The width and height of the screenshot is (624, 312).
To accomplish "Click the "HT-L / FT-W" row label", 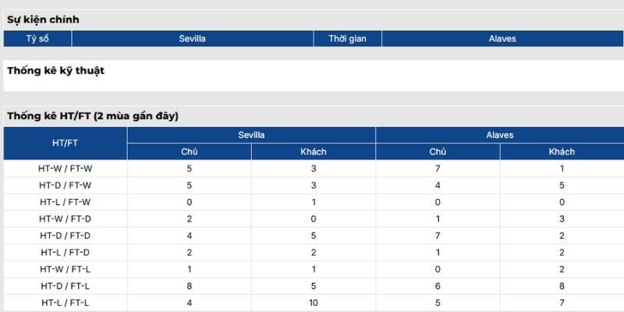I will [65, 202].
